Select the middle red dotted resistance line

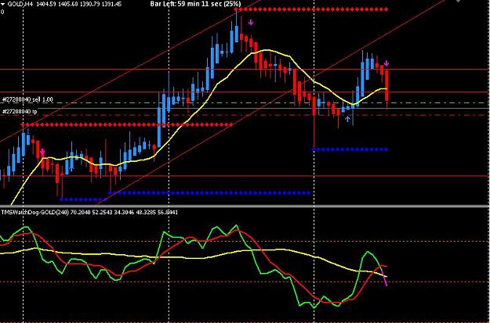[x=127, y=125]
